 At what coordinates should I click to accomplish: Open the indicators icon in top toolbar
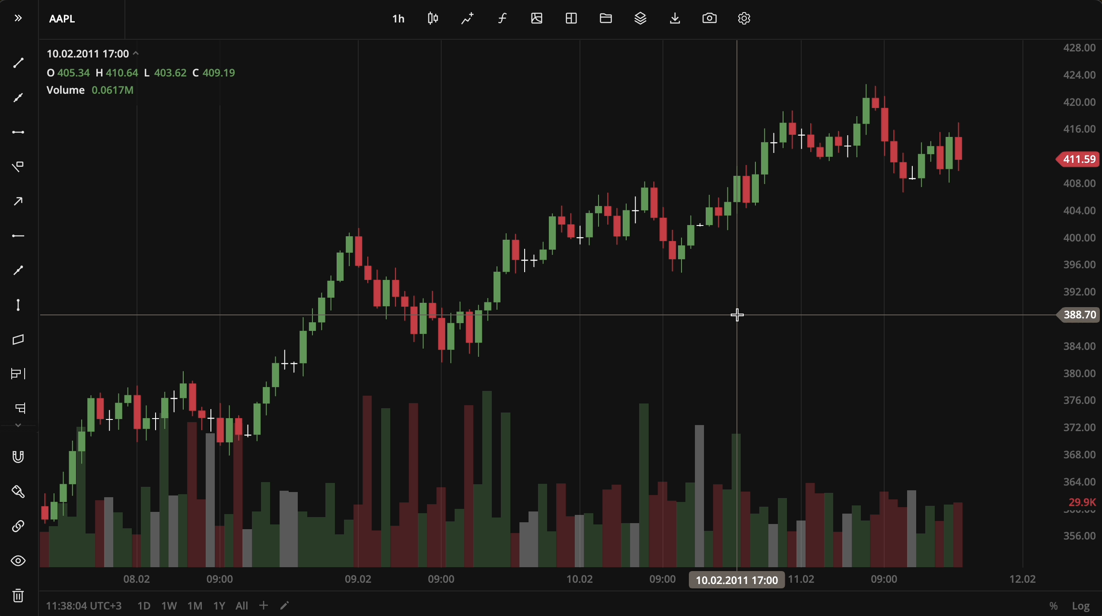click(467, 18)
